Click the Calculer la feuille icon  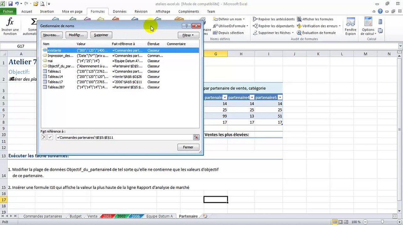pos(380,31)
